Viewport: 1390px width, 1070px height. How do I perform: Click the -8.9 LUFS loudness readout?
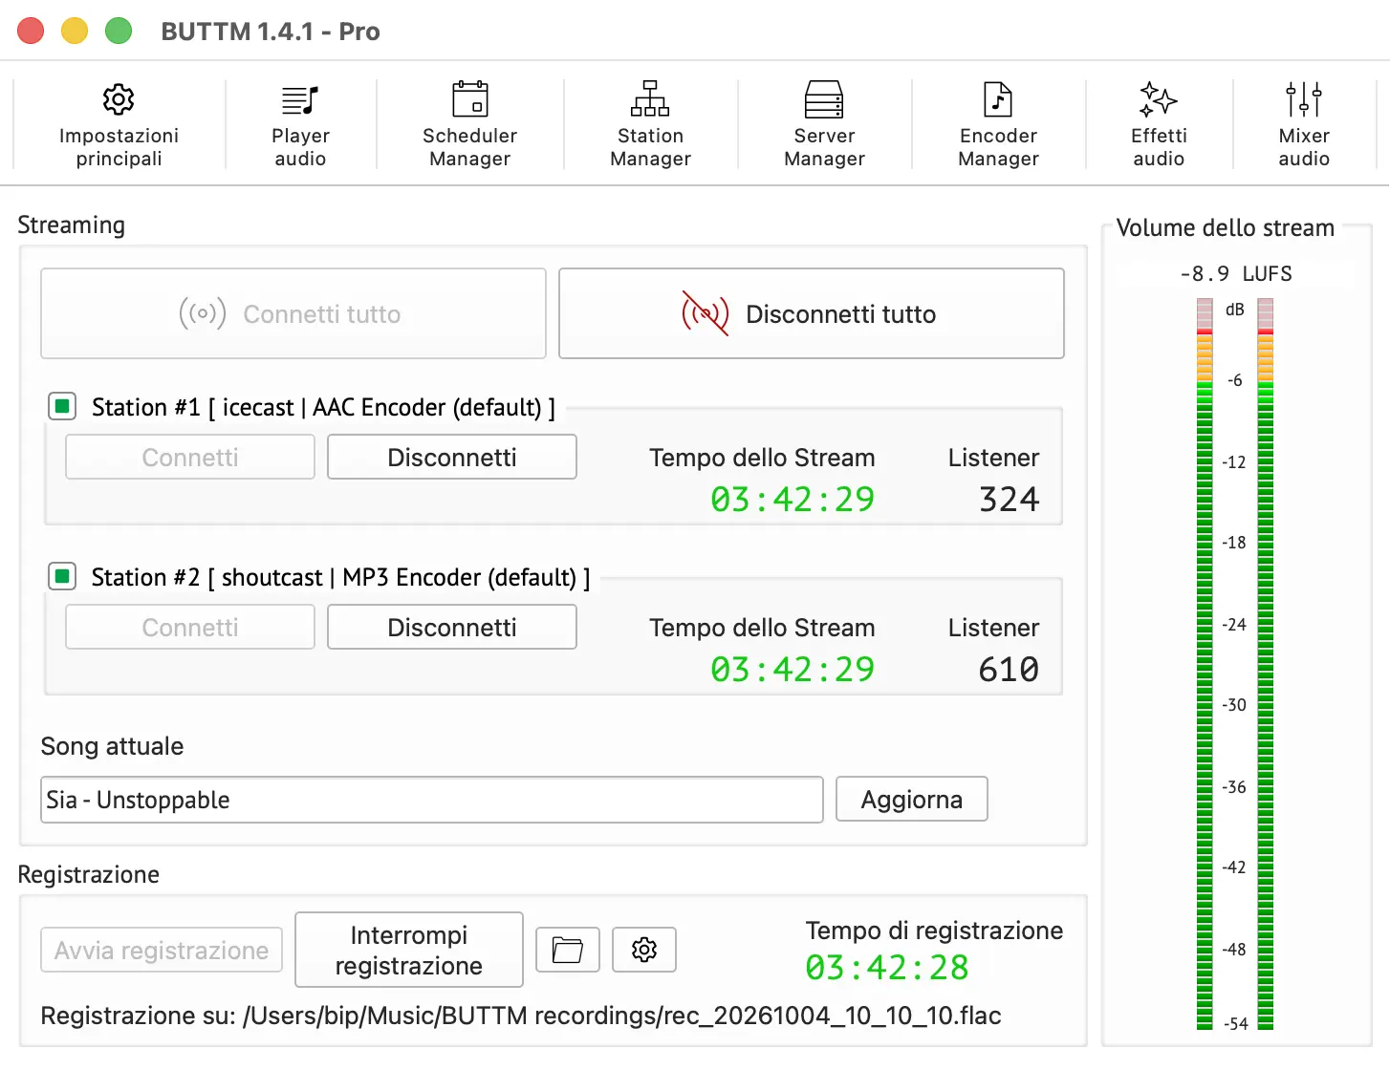click(x=1235, y=274)
